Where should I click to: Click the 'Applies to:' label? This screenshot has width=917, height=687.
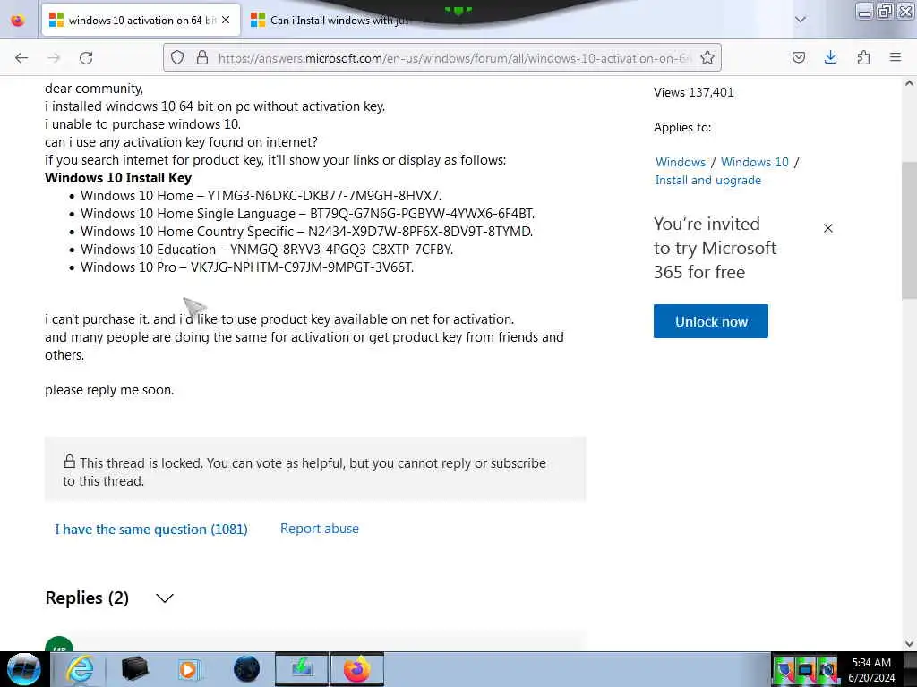tap(682, 127)
